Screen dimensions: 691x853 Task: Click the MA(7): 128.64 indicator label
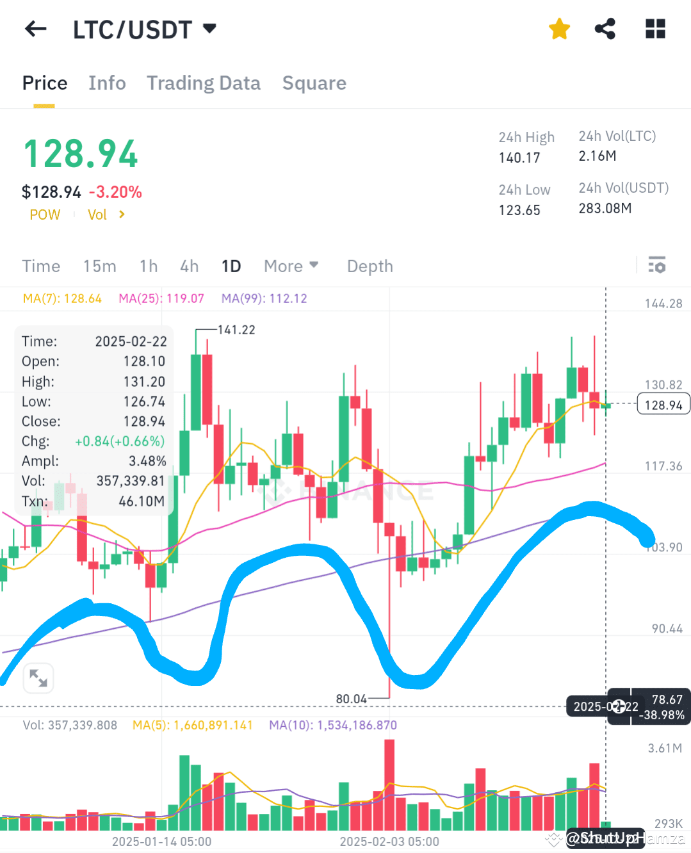(62, 298)
